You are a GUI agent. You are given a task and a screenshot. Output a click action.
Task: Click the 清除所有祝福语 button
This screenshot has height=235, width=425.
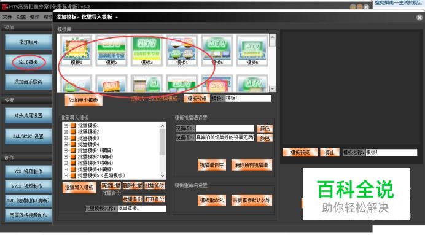[252, 165]
